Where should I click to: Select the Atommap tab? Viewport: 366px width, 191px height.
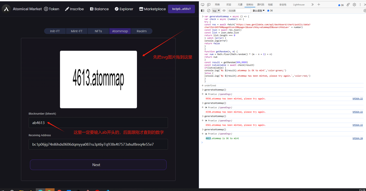click(x=120, y=31)
